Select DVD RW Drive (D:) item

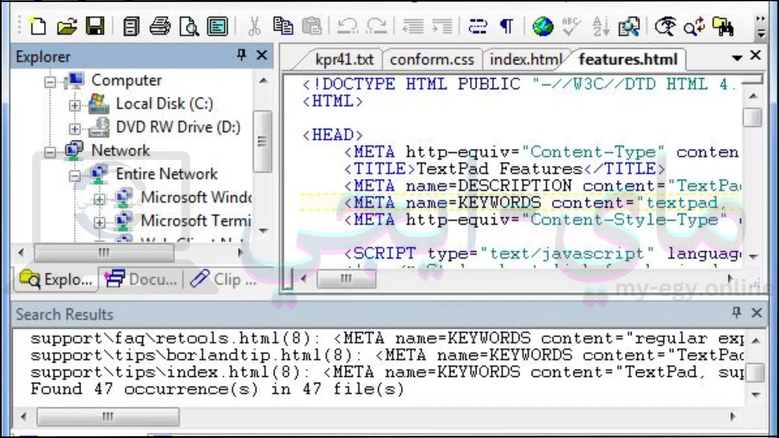(178, 127)
